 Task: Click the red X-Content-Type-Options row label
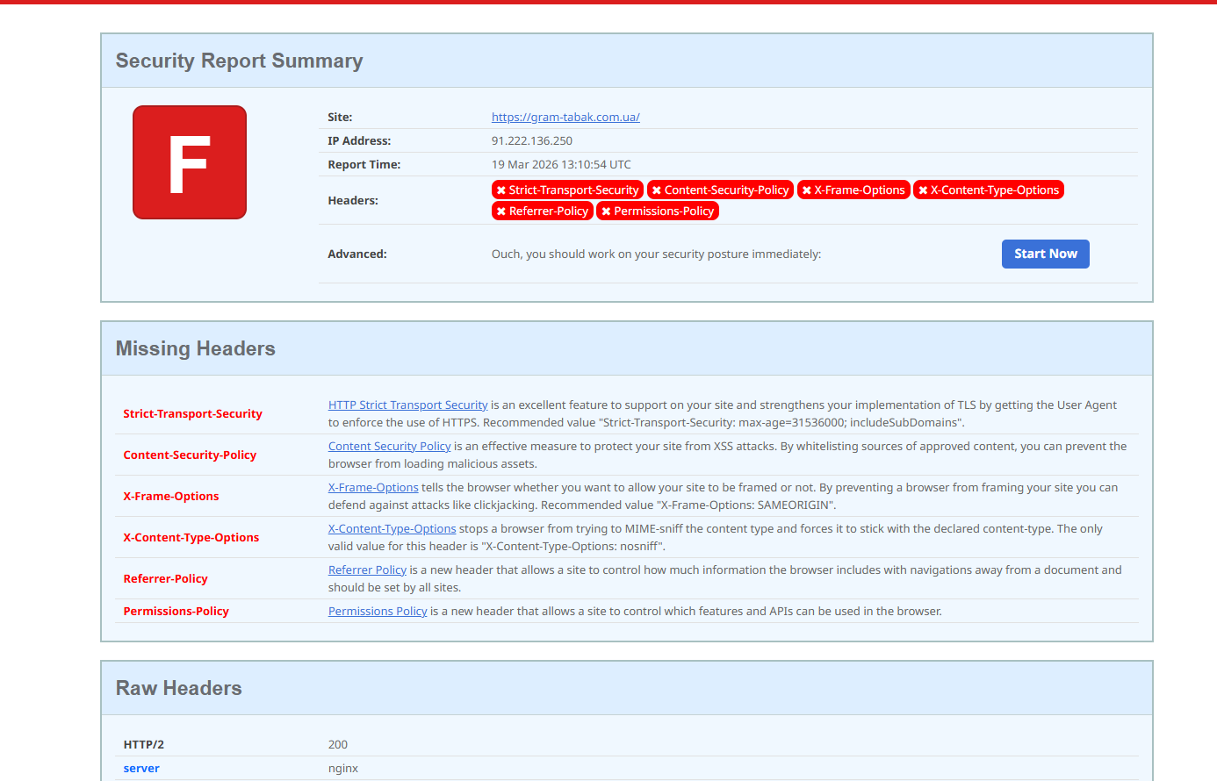(191, 537)
